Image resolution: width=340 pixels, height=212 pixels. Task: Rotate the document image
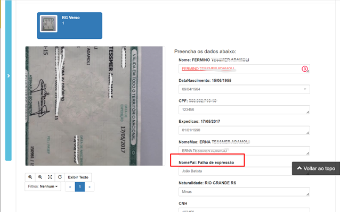pos(60,177)
